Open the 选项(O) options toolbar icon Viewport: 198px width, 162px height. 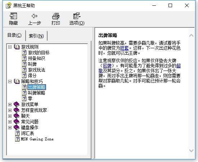[x=77, y=16]
